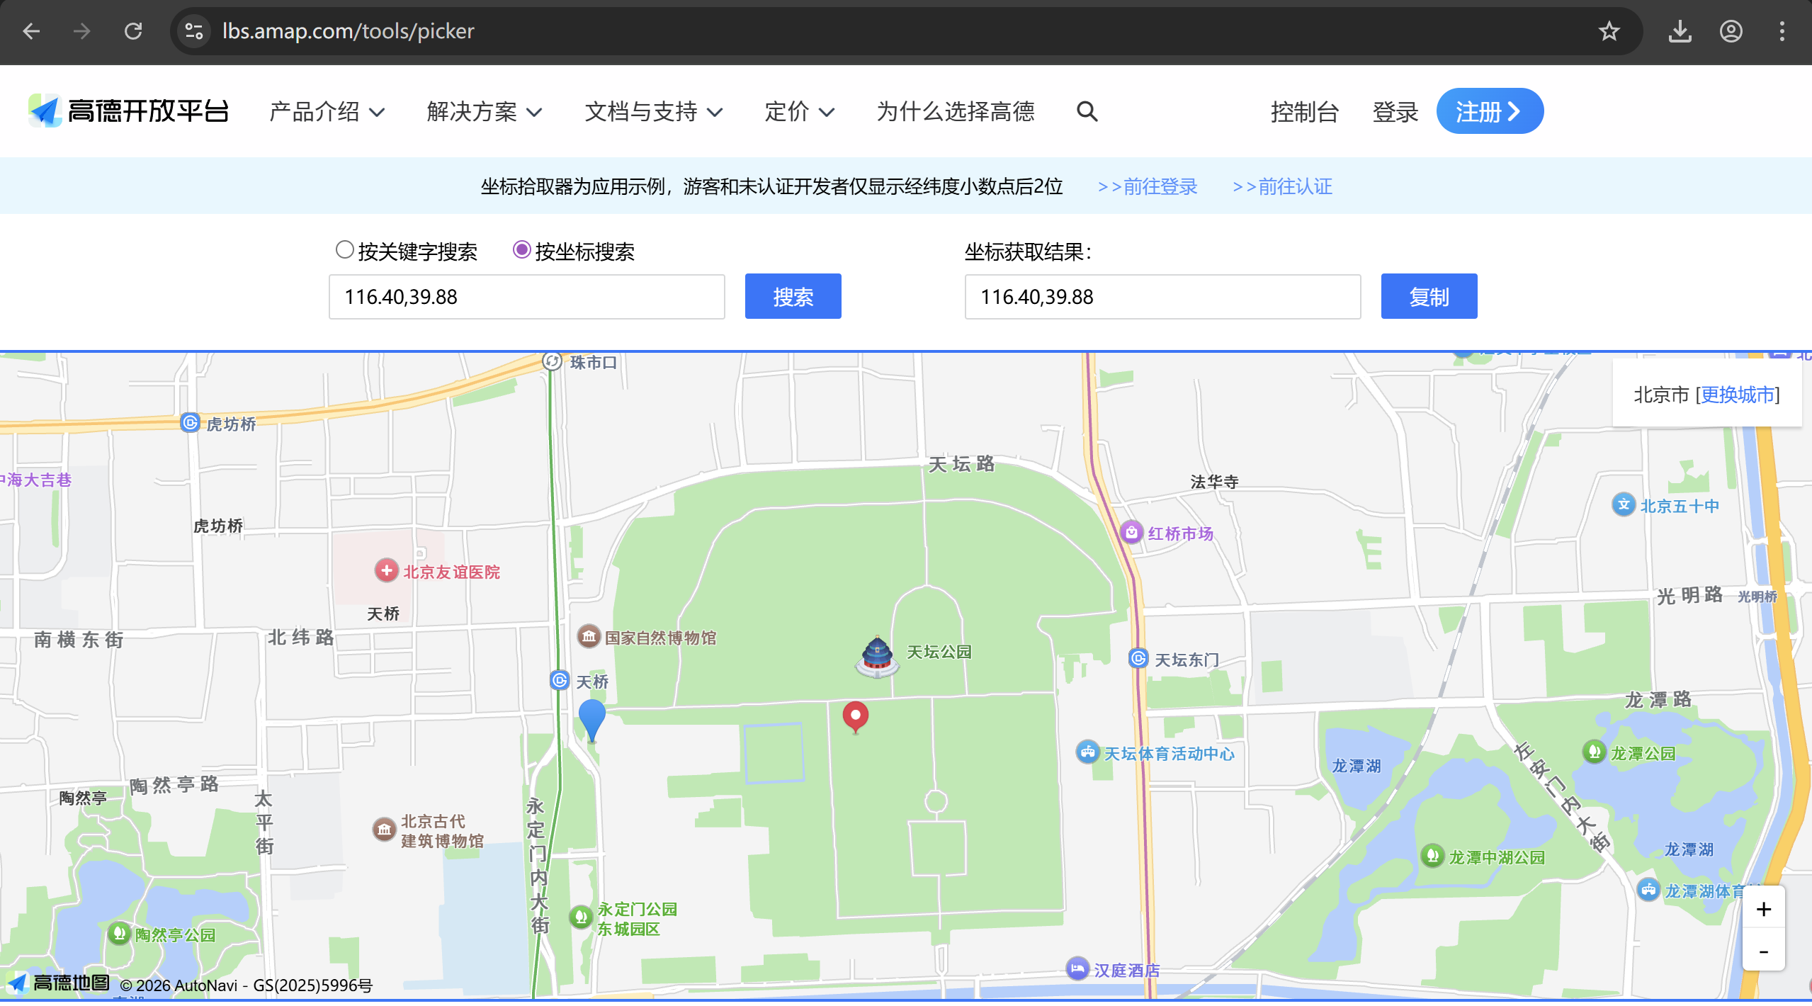Click the 北京古代建筑博物馆 museum icon

coord(384,829)
